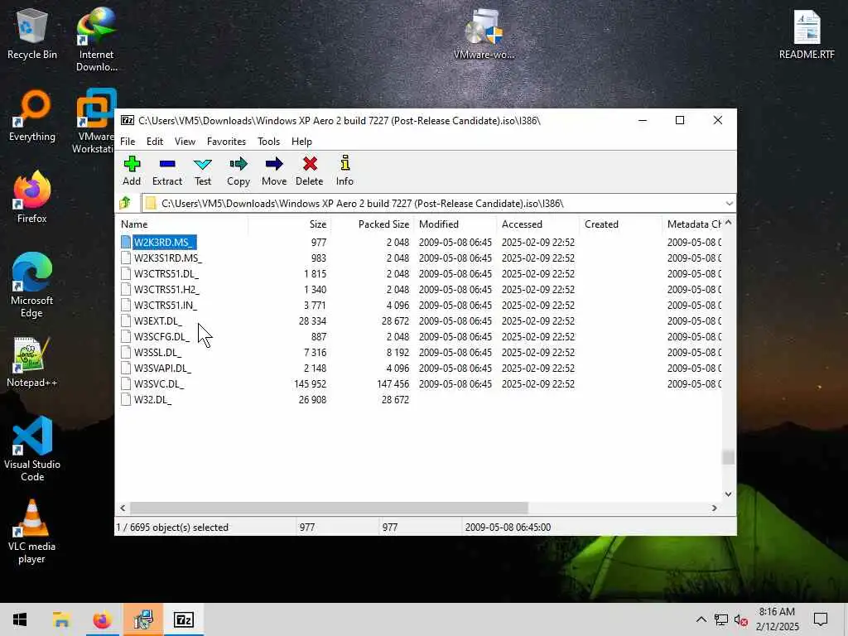848x636 pixels.
Task: Open the installer task in taskbar
Action: coord(143,619)
